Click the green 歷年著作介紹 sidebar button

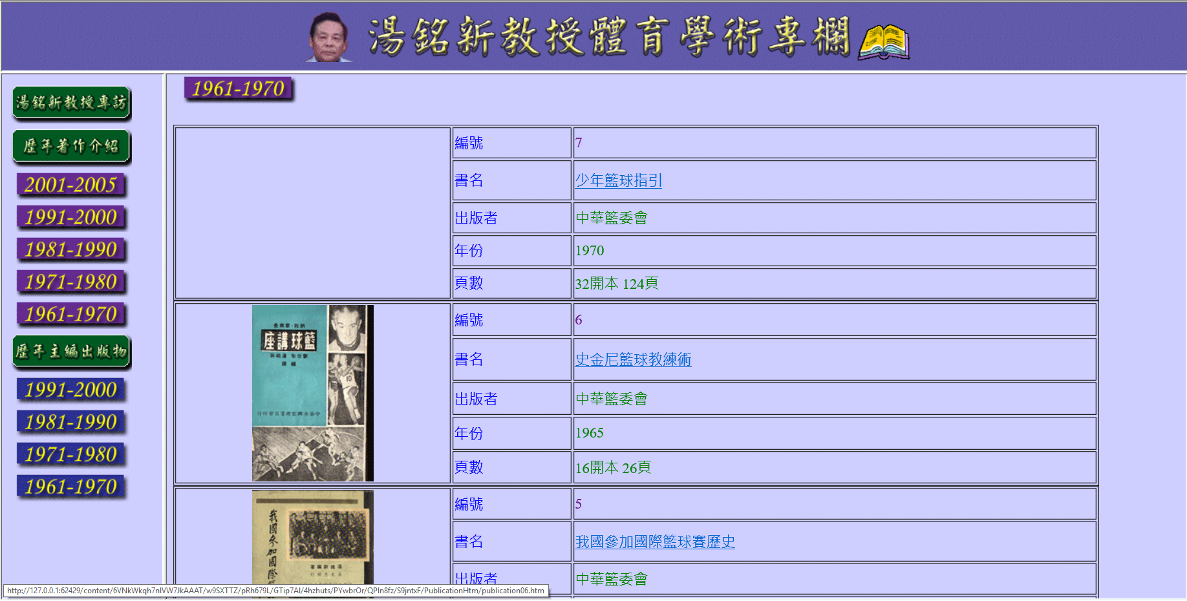click(71, 146)
